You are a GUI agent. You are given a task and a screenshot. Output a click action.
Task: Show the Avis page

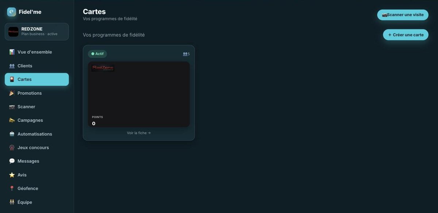[37, 175]
